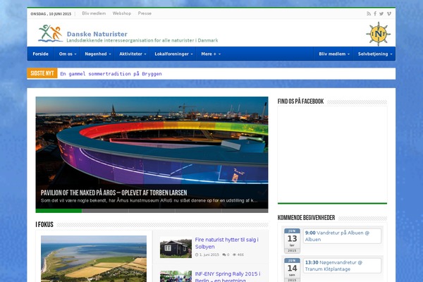Open the Facebook icon in top bar
The width and height of the screenshot is (423, 282).
click(375, 14)
